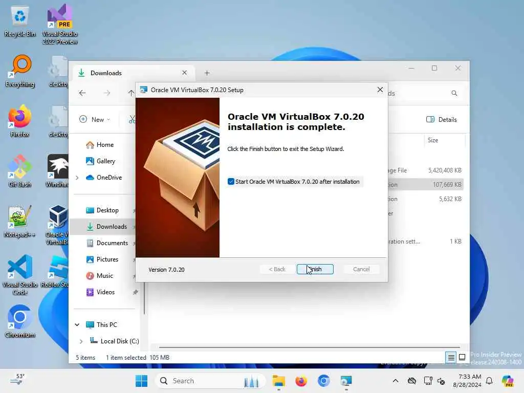524x393 pixels.
Task: Open Home in the Explorer sidebar
Action: click(105, 145)
